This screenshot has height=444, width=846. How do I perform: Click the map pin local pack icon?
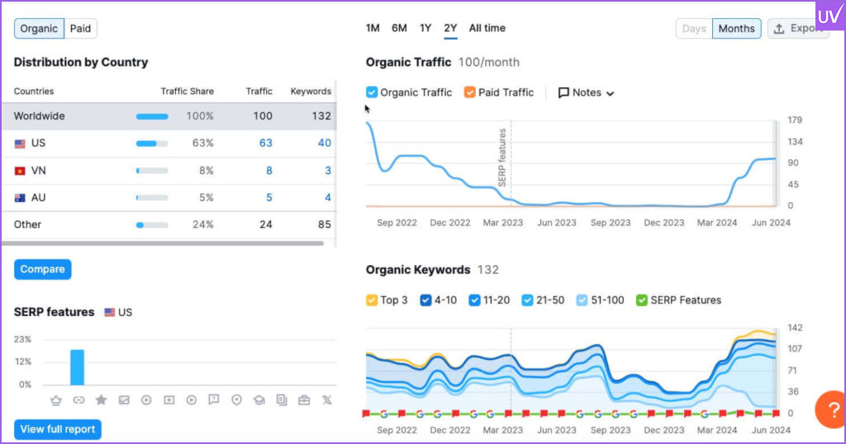click(x=236, y=400)
